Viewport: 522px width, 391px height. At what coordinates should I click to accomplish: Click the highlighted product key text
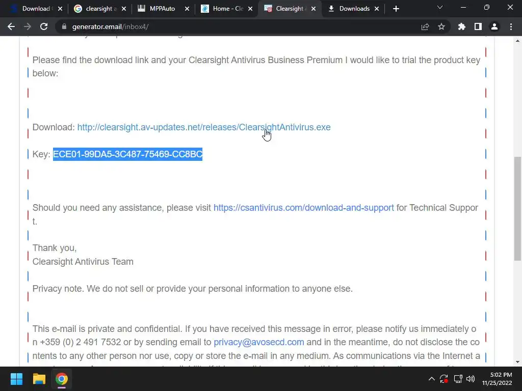[127, 154]
